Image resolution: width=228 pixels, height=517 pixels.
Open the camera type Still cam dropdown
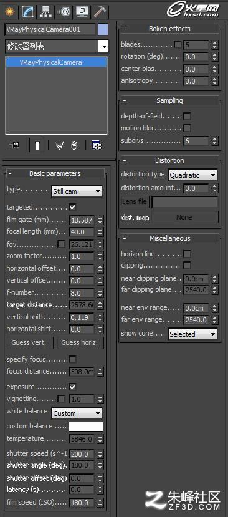(77, 191)
